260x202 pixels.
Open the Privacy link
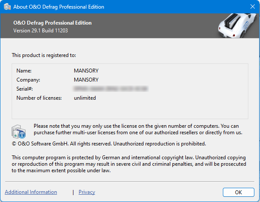(87, 192)
